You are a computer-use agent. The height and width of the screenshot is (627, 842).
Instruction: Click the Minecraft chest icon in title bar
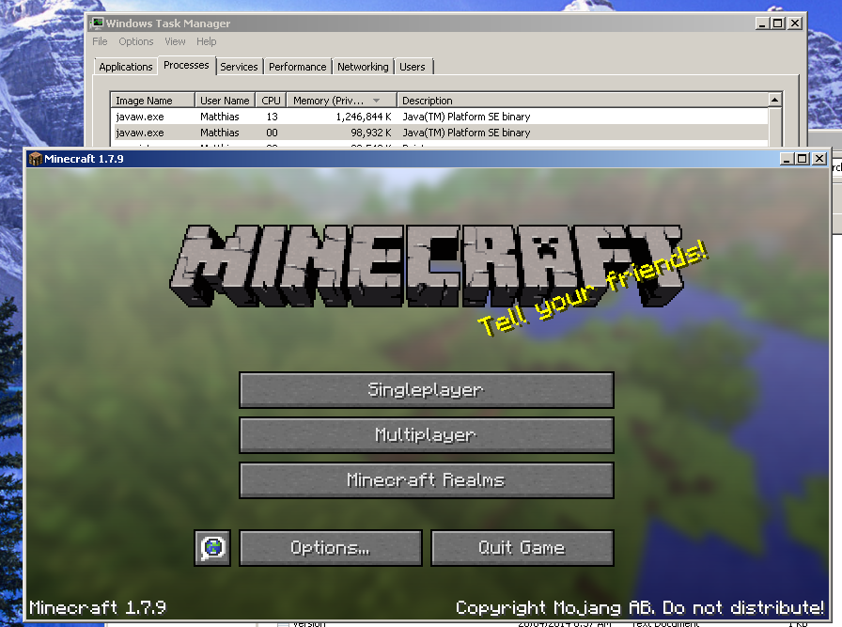point(36,159)
